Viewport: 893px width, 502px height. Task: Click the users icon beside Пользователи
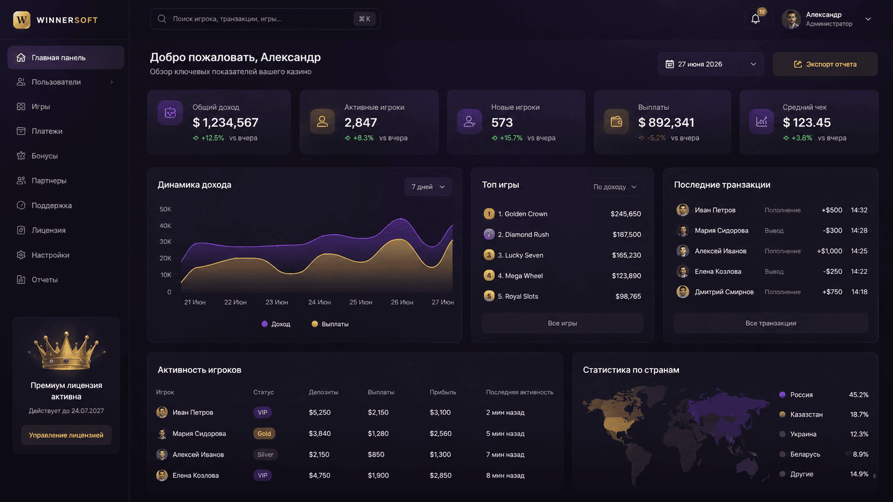21,82
